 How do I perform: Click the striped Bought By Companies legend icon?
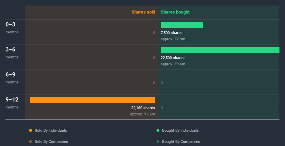point(158,141)
